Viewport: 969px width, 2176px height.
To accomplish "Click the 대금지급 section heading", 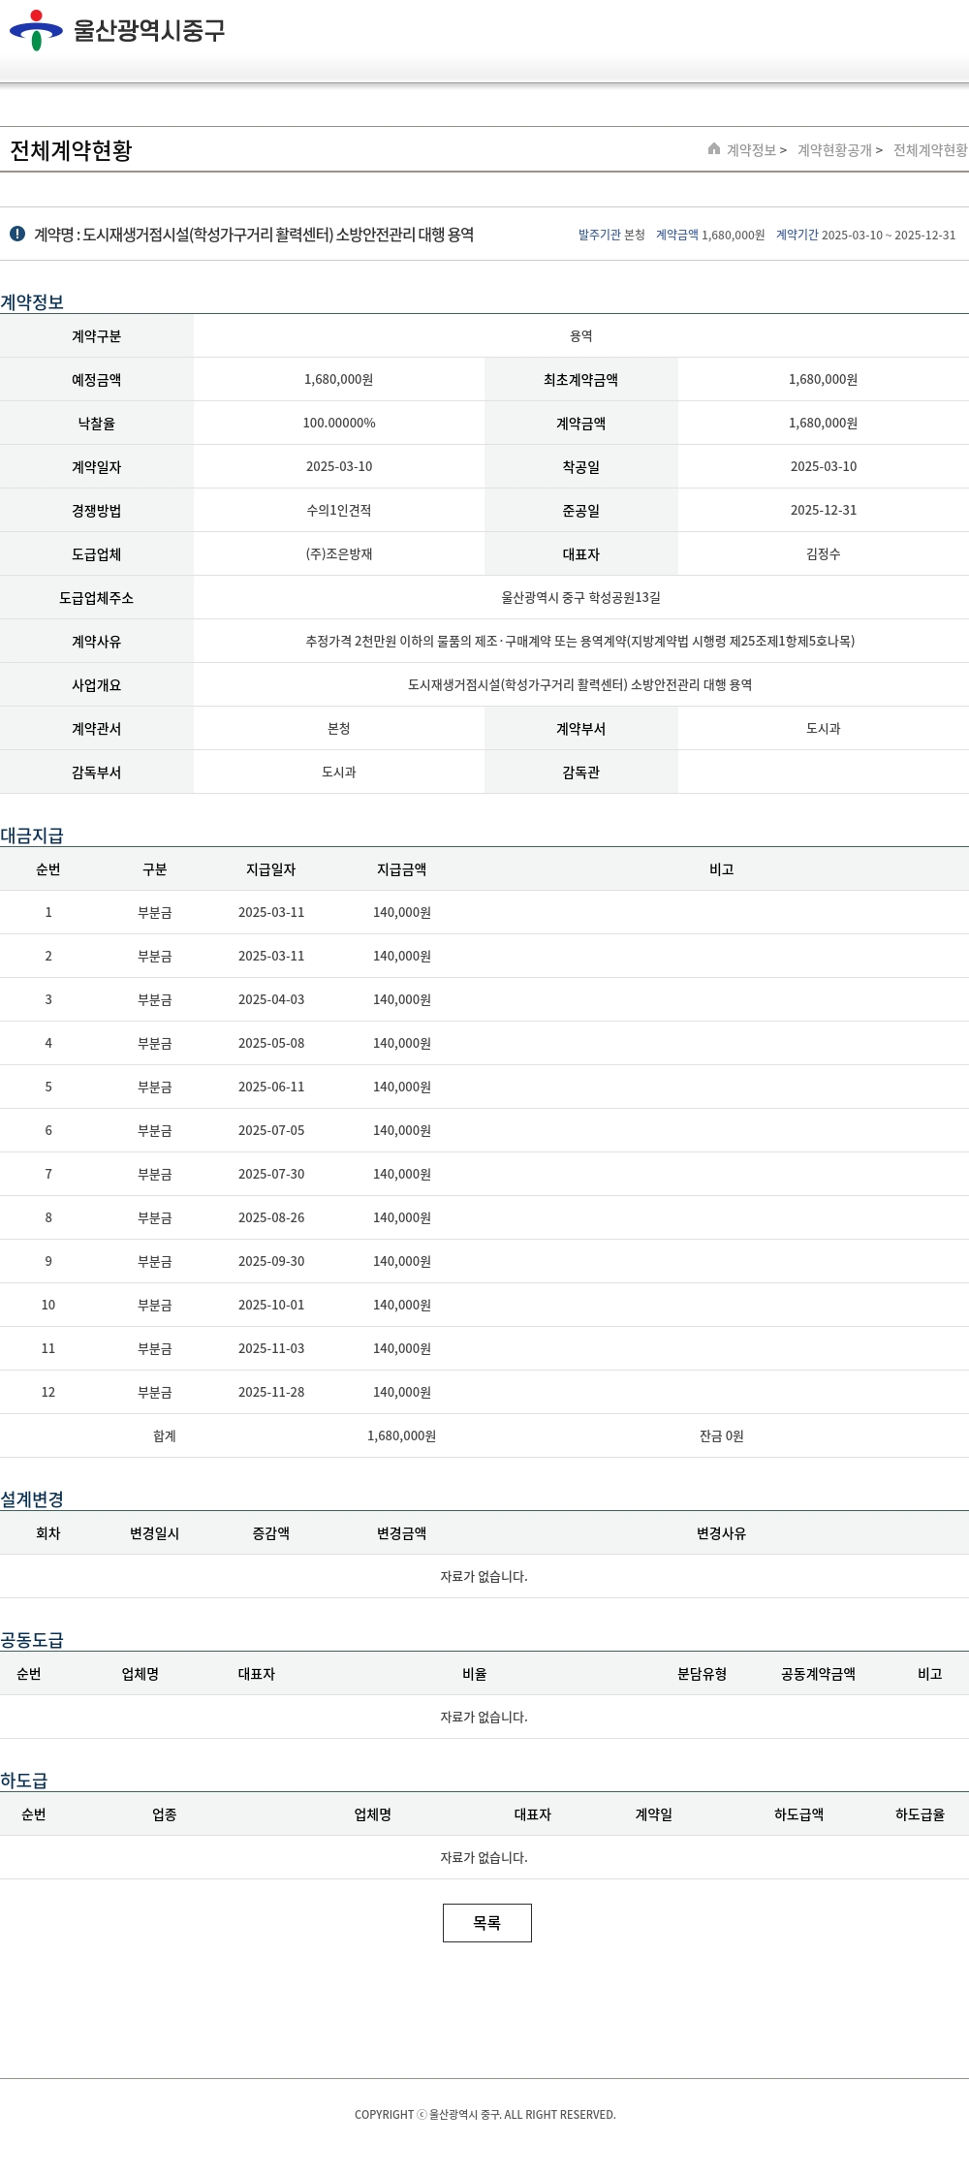I will point(32,835).
